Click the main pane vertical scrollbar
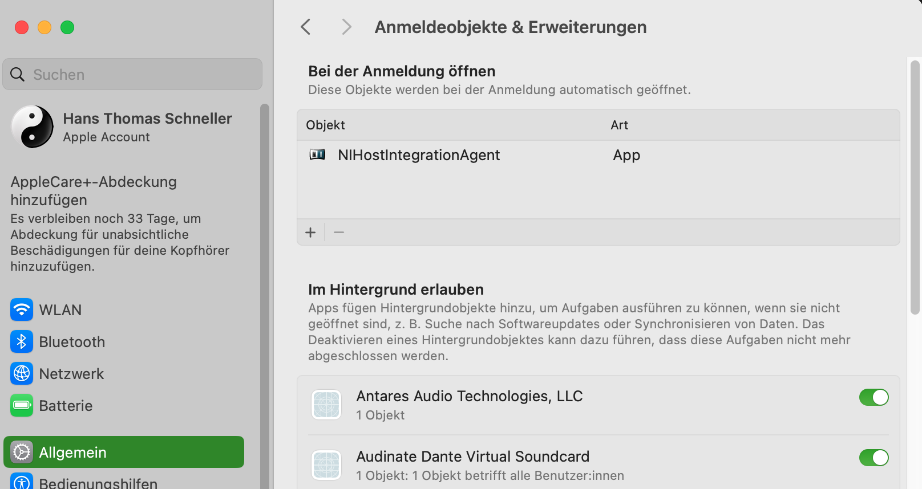This screenshot has height=489, width=922. click(x=915, y=187)
